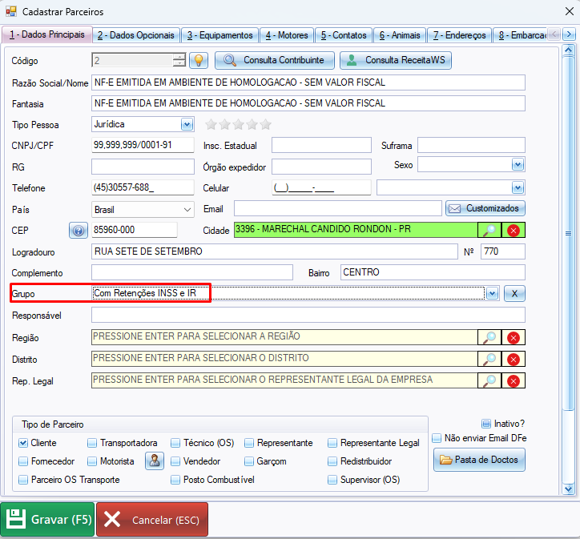Open Região search magnifier icon
This screenshot has height=539, width=580.
pos(489,337)
